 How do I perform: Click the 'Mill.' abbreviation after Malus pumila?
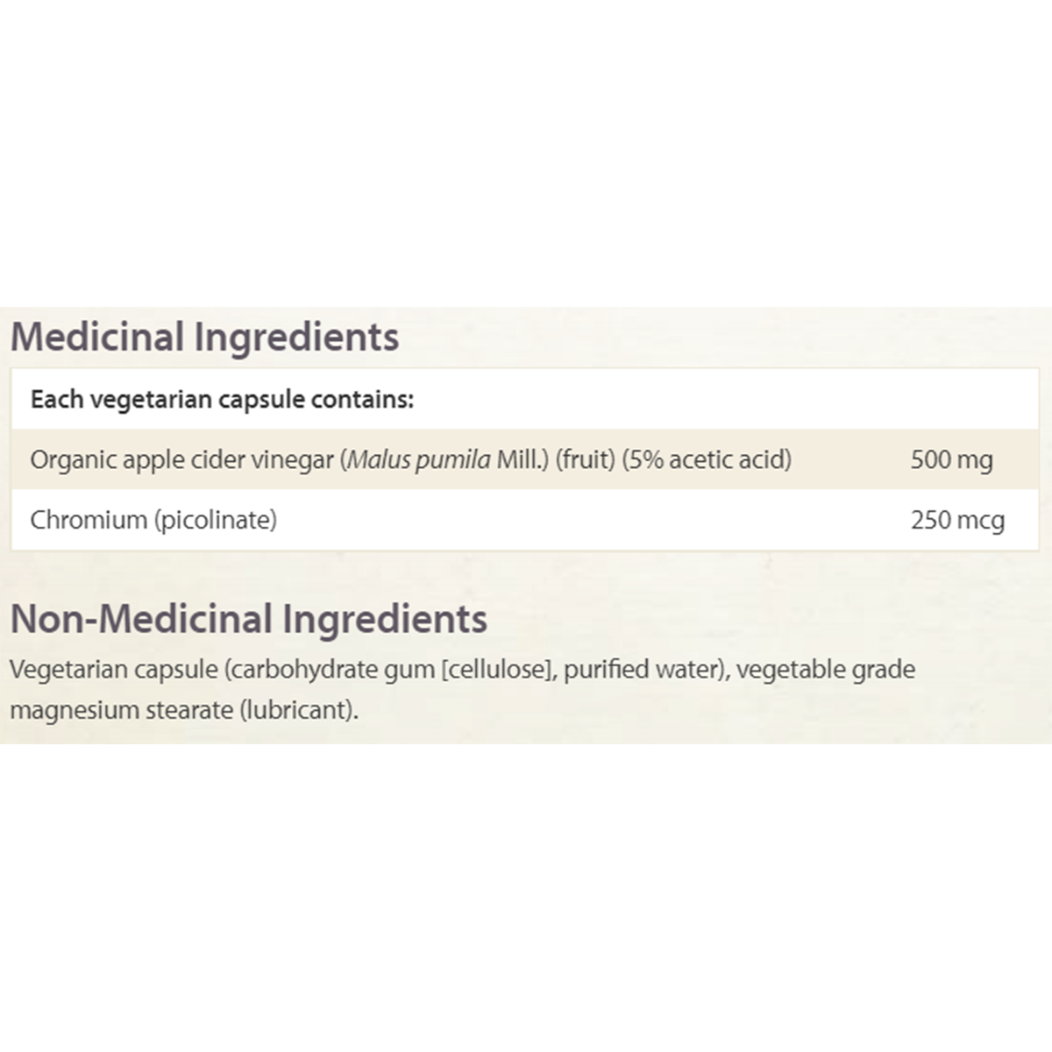click(x=522, y=459)
